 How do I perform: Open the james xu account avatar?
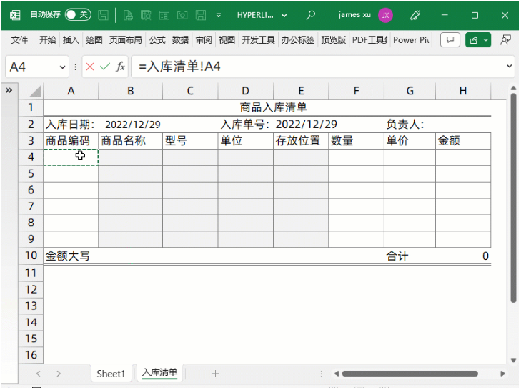385,15
